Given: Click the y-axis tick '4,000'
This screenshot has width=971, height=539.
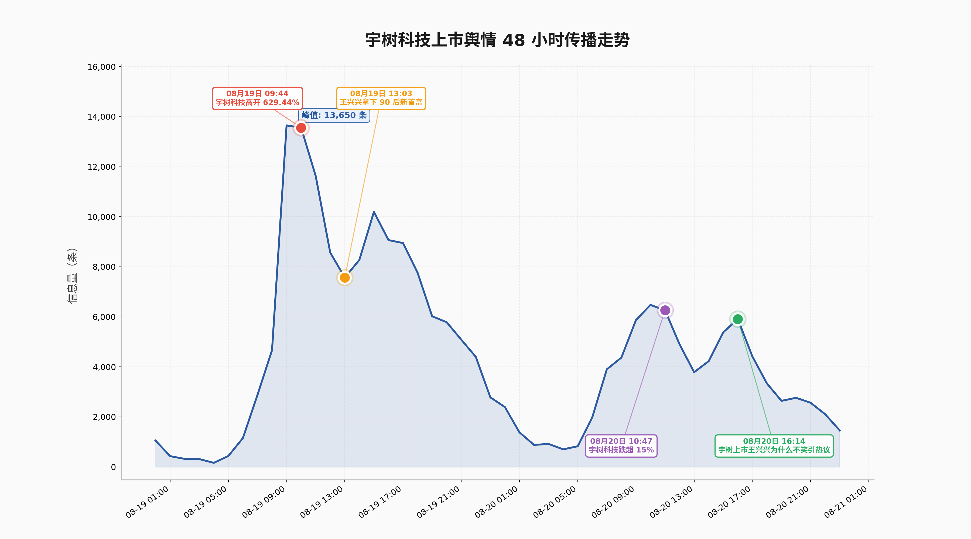Looking at the screenshot, I should 104,367.
